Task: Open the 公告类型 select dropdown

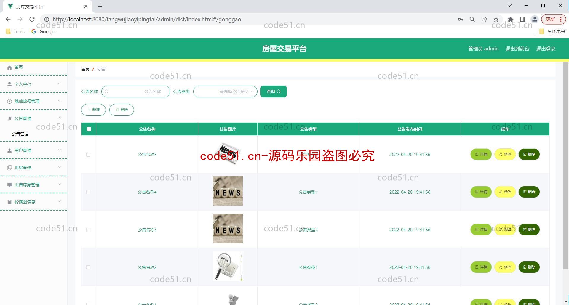Action: tap(225, 91)
